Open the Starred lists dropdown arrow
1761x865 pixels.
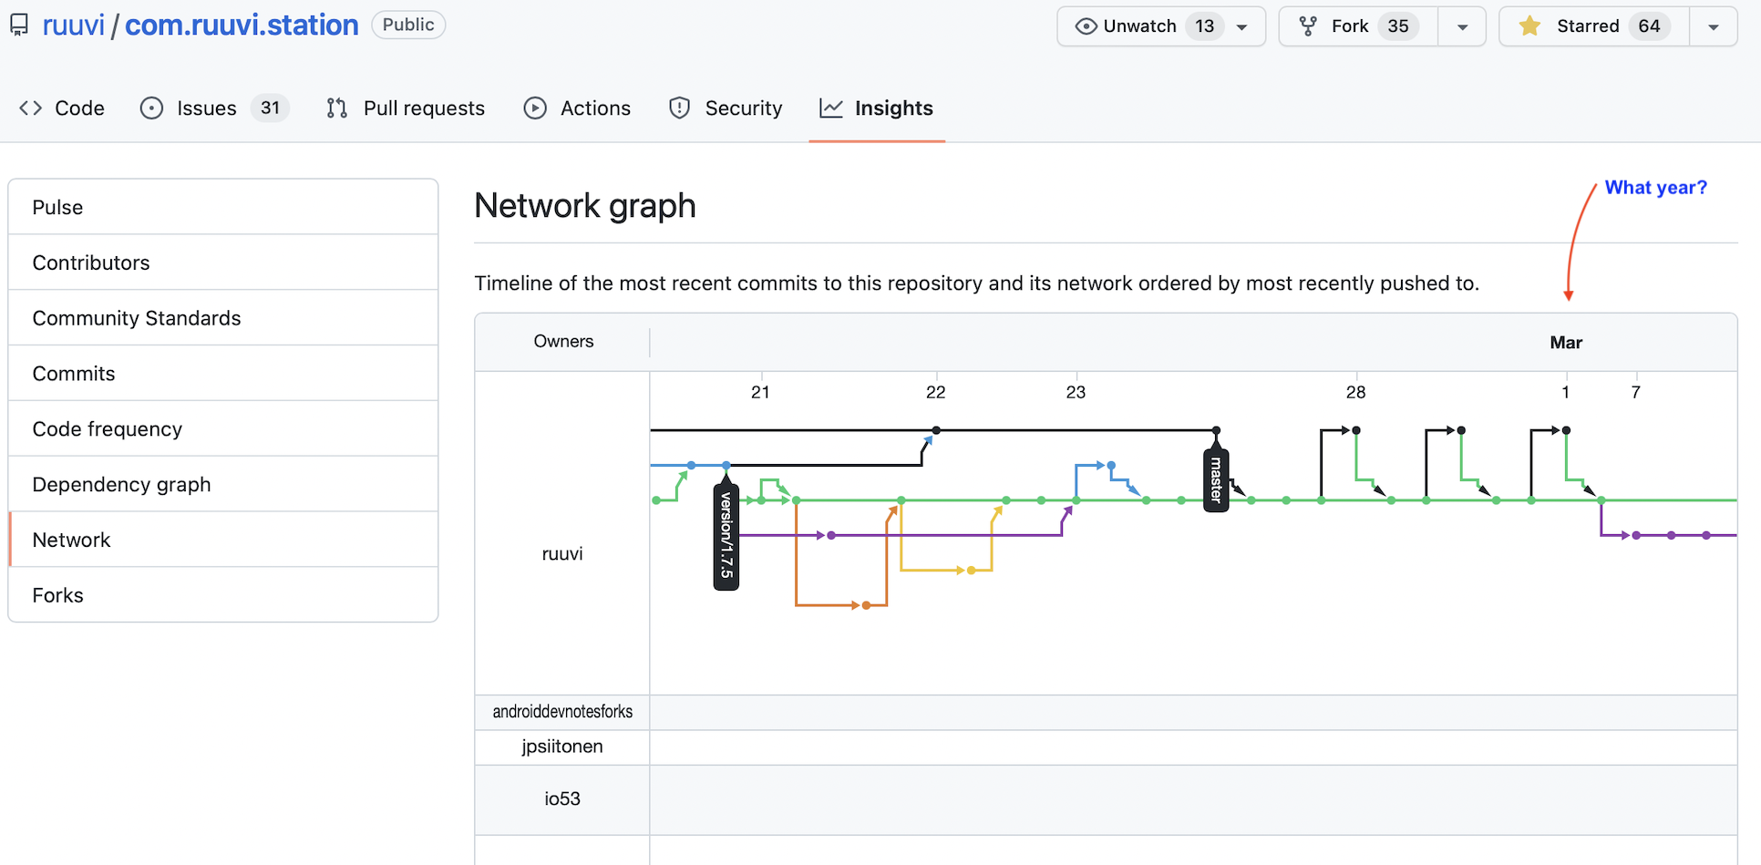pyautogui.click(x=1713, y=27)
